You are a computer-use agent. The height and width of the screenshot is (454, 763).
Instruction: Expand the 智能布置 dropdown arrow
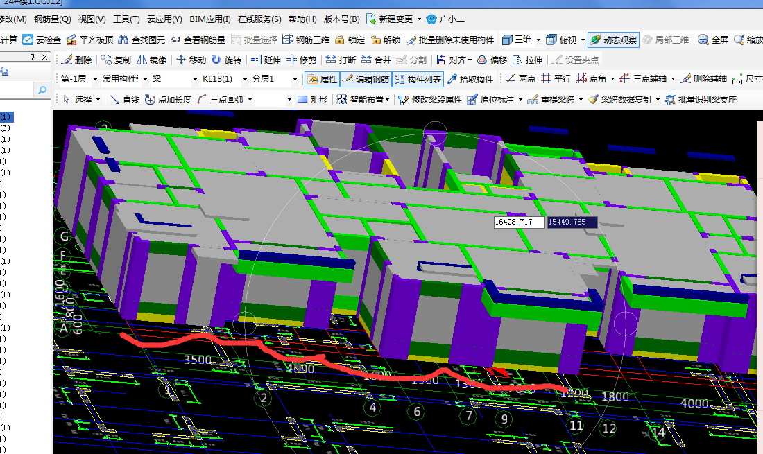pos(387,100)
